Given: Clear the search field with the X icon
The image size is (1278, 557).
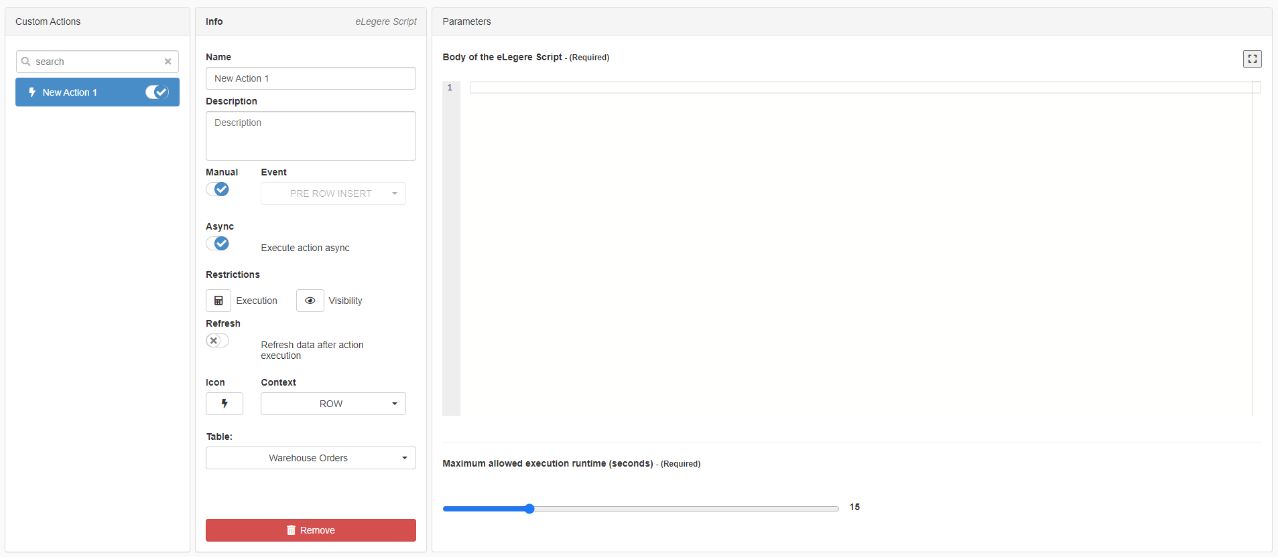Looking at the screenshot, I should [168, 62].
